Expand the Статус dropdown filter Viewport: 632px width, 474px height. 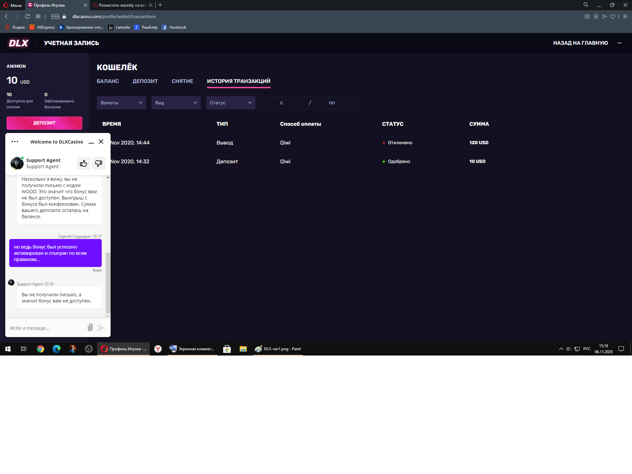click(x=230, y=103)
